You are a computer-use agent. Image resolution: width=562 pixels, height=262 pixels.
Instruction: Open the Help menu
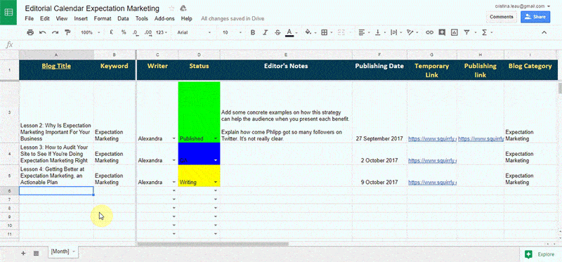pos(186,19)
